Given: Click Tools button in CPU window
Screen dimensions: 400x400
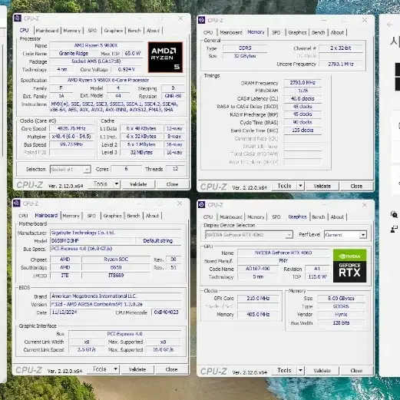Looking at the screenshot, I should click(x=101, y=184).
